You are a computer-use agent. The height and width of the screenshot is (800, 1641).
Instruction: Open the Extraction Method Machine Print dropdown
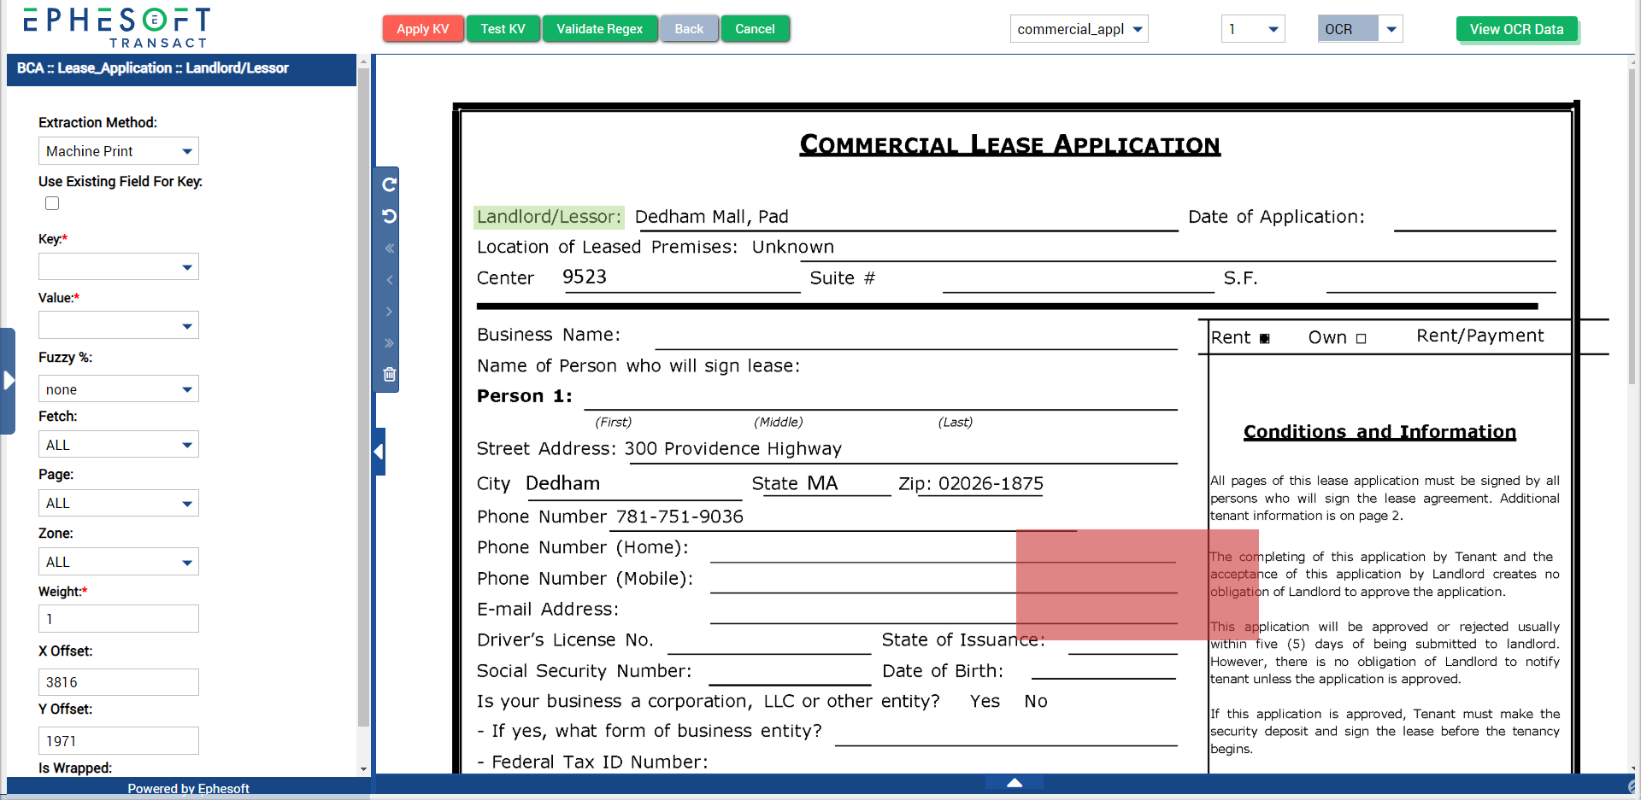tap(119, 151)
